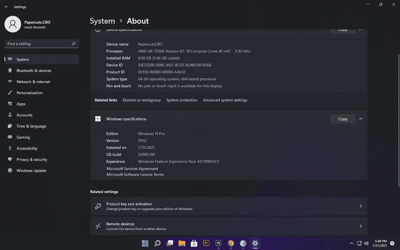Open Personalization settings
The image size is (400, 250).
pos(42,93)
